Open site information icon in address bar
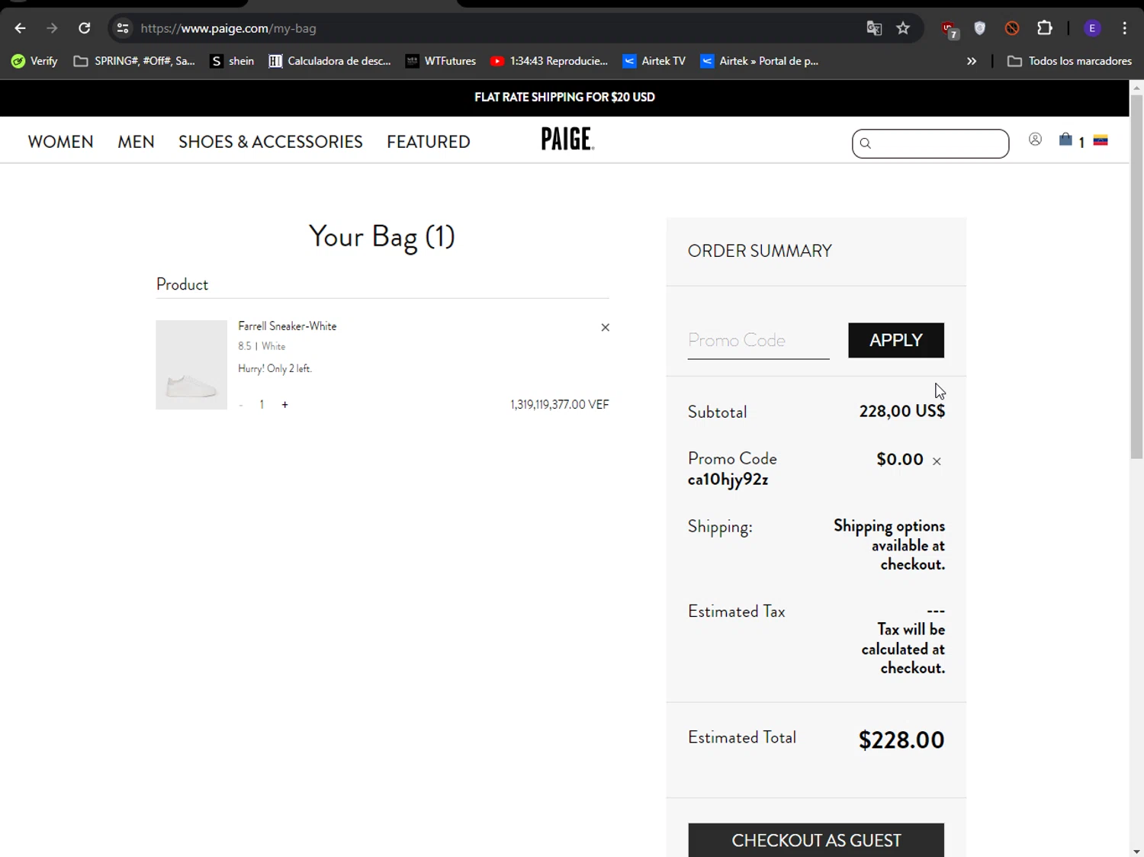1144x857 pixels. pos(122,28)
